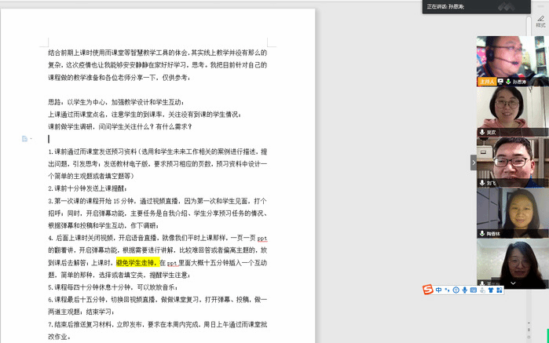Click the microphone icon on 刘飞's video
This screenshot has height=343, width=549.
(481, 183)
